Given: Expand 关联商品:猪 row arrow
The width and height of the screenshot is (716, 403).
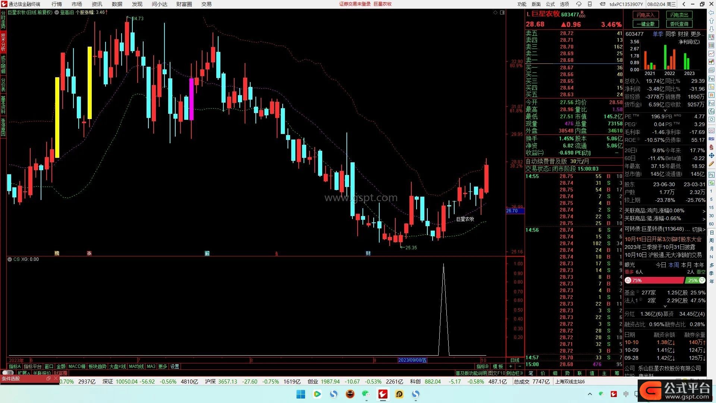Looking at the screenshot, I should coord(704,219).
